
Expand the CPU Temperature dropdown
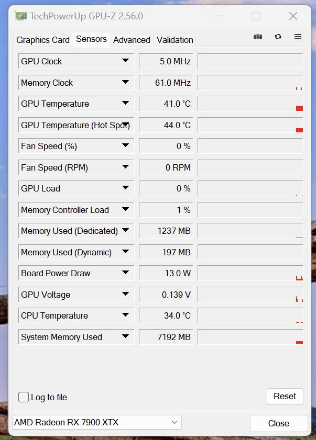coord(125,315)
